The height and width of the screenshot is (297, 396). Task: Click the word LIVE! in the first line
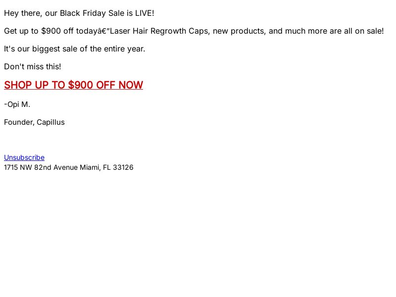coord(145,13)
